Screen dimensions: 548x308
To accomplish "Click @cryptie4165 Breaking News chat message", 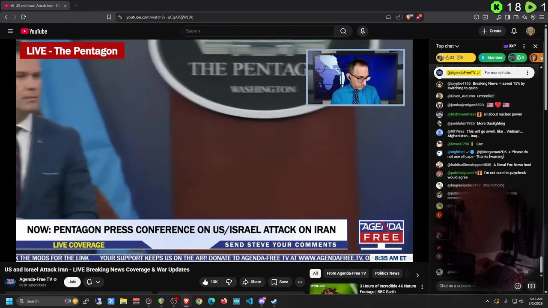I will point(486,86).
